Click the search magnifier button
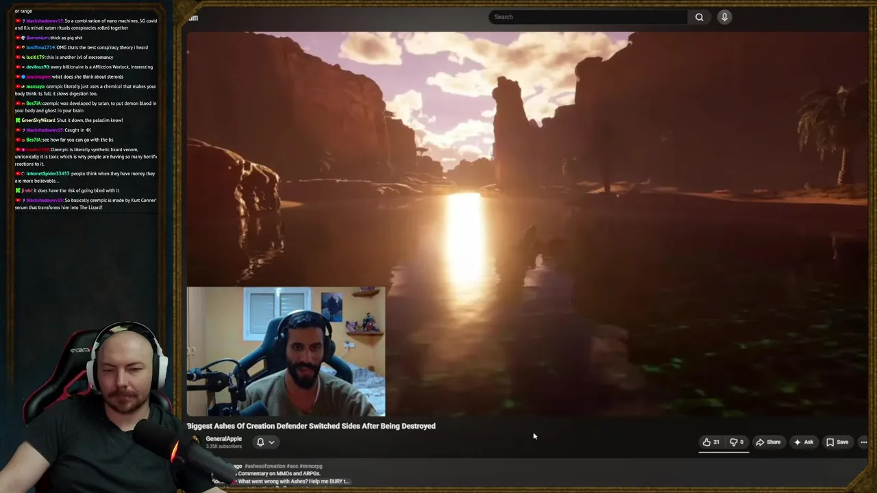Image resolution: width=877 pixels, height=493 pixels. 699,17
